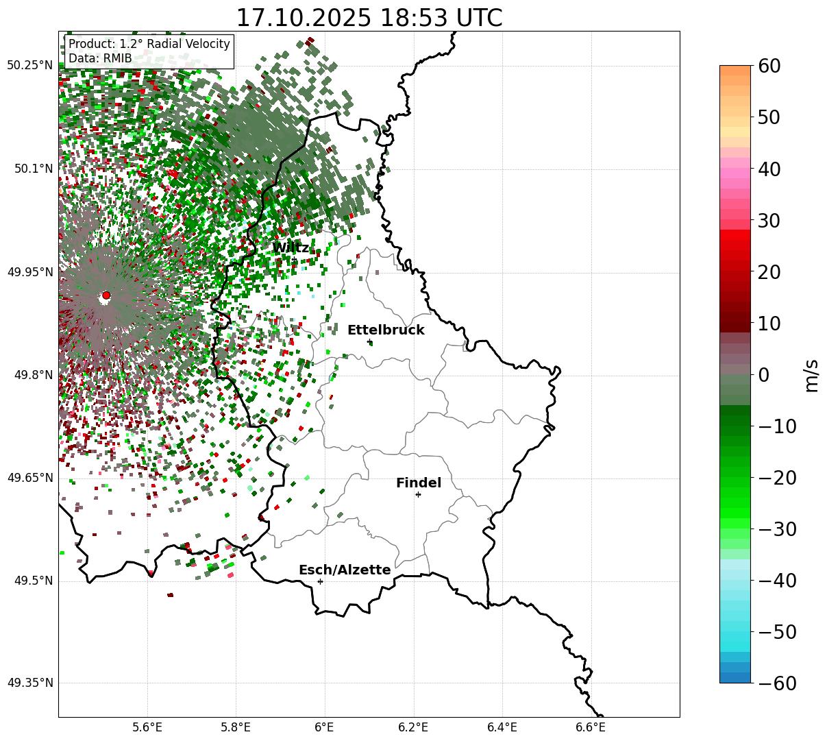Click the −20 colorbar tick label
Screen dimensions: 827x741
[x=777, y=478]
